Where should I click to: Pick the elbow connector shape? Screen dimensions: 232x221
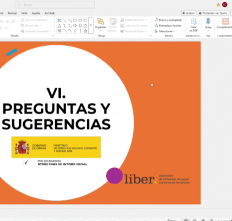point(65,25)
